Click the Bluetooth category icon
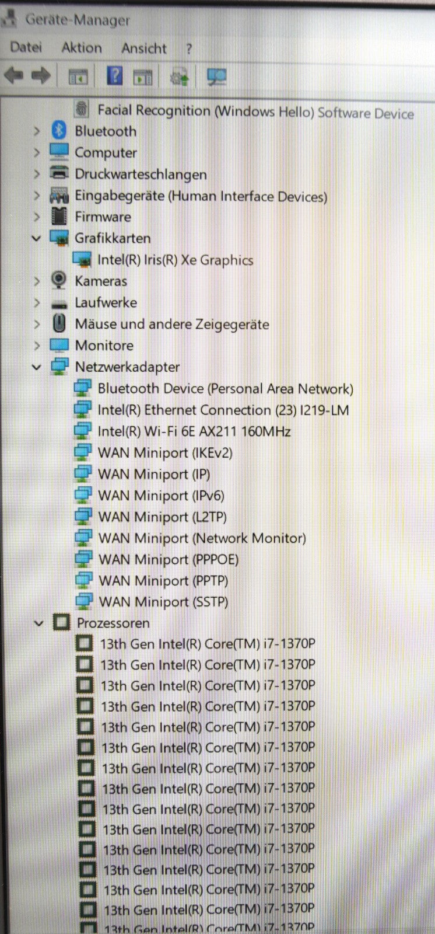The image size is (435, 934). click(59, 131)
